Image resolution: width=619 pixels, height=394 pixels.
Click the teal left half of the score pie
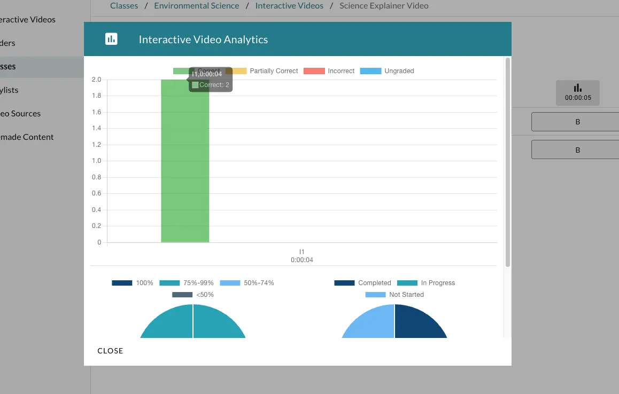click(170, 324)
